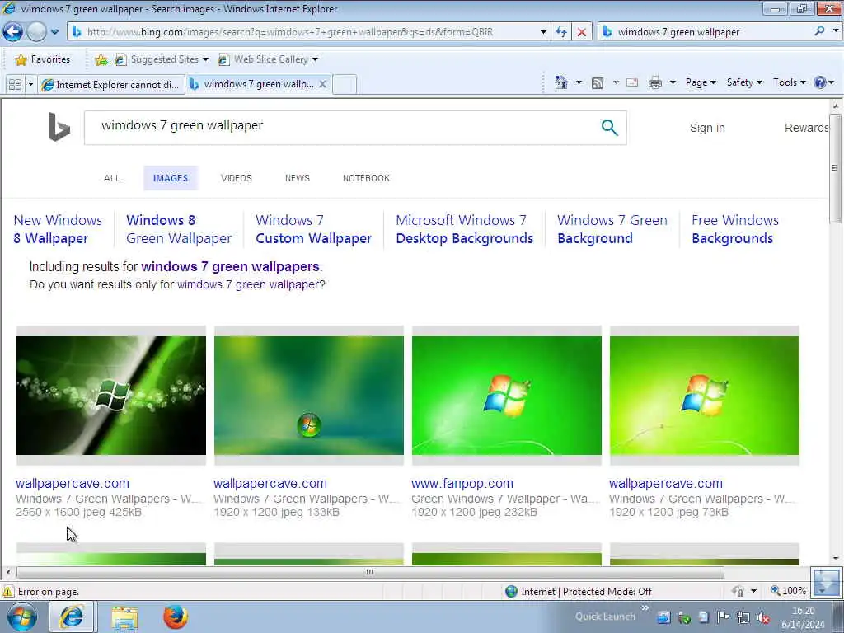
Task: Click Windows 7 Custom Wallpaper suggestion
Action: 313,229
